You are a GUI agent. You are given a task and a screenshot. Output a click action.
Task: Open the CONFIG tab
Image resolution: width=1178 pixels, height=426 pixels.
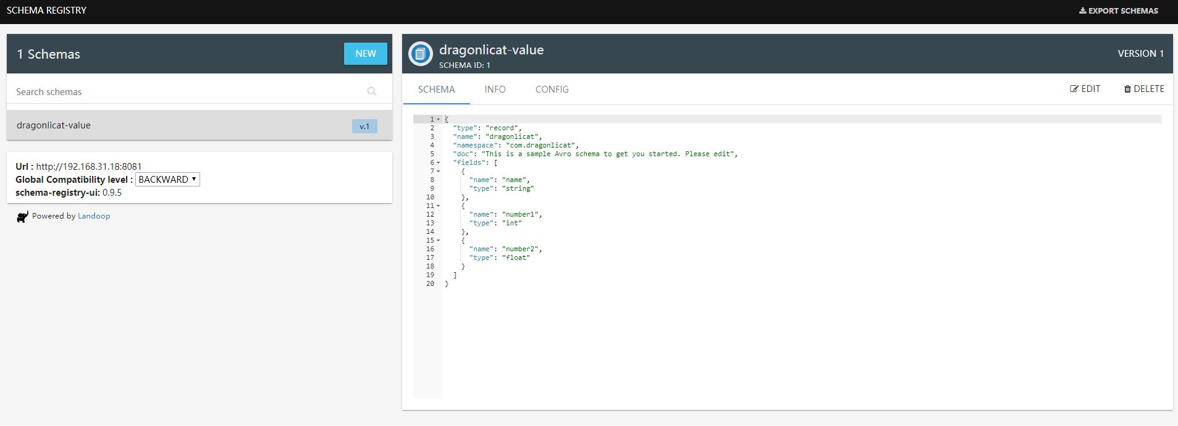[x=552, y=90]
